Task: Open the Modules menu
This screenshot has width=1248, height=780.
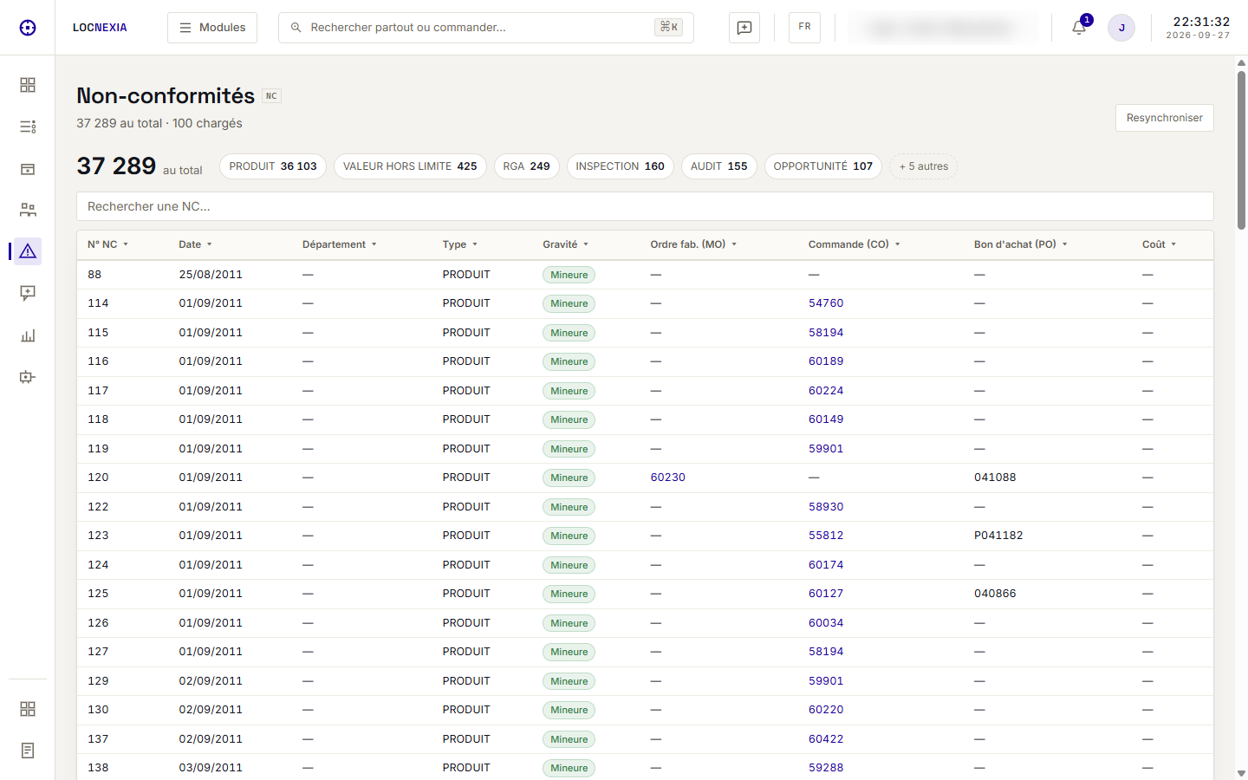Action: [x=212, y=28]
